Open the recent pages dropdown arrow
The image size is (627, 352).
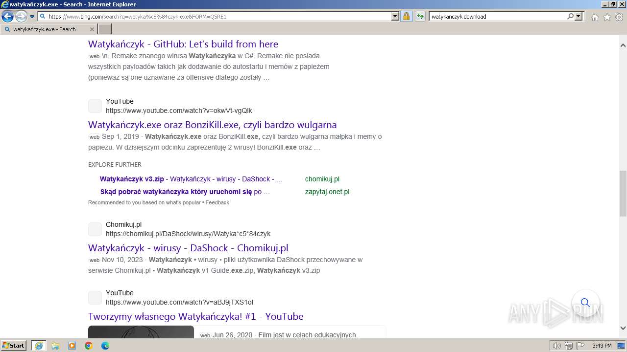point(32,17)
